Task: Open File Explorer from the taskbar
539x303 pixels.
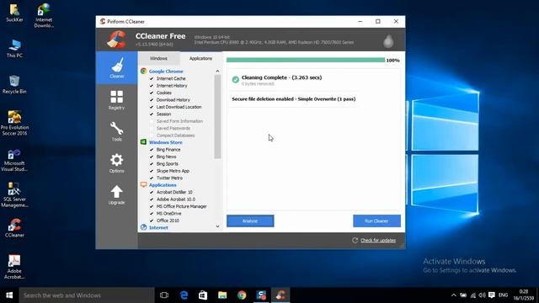Action: 222,295
